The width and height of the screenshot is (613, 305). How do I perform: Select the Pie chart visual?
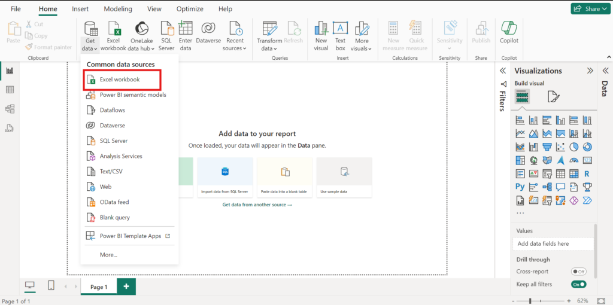click(x=573, y=147)
